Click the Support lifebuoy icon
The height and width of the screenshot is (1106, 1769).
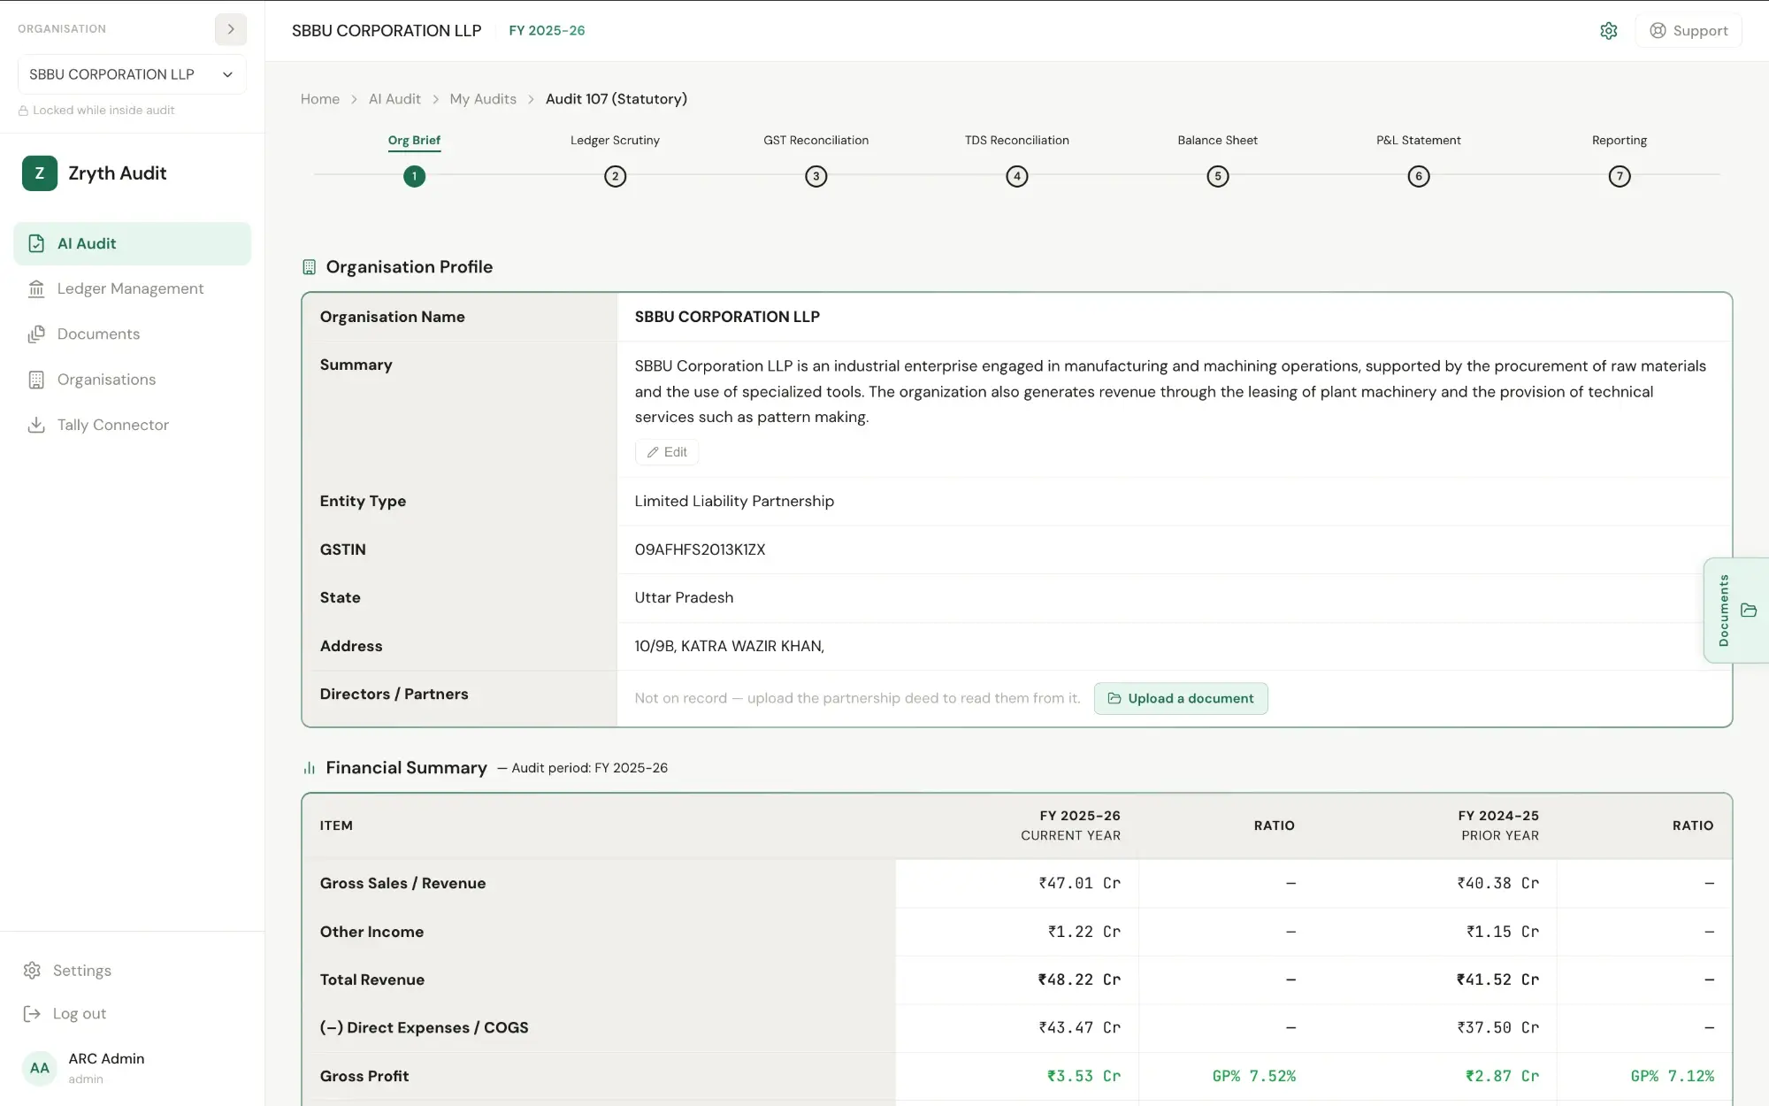pyautogui.click(x=1658, y=31)
